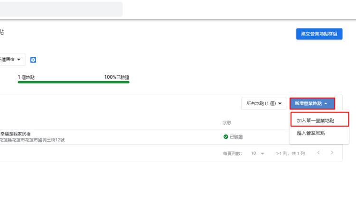Click the 已驗證 status text

point(236,137)
